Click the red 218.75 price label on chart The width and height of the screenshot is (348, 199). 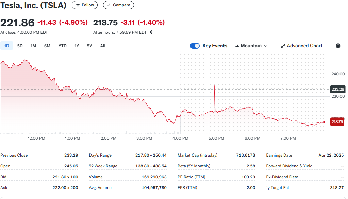(337, 122)
